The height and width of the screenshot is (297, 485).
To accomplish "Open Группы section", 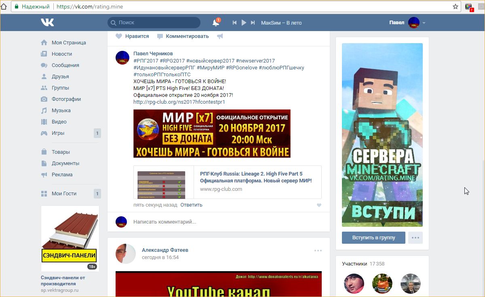I will [x=60, y=88].
